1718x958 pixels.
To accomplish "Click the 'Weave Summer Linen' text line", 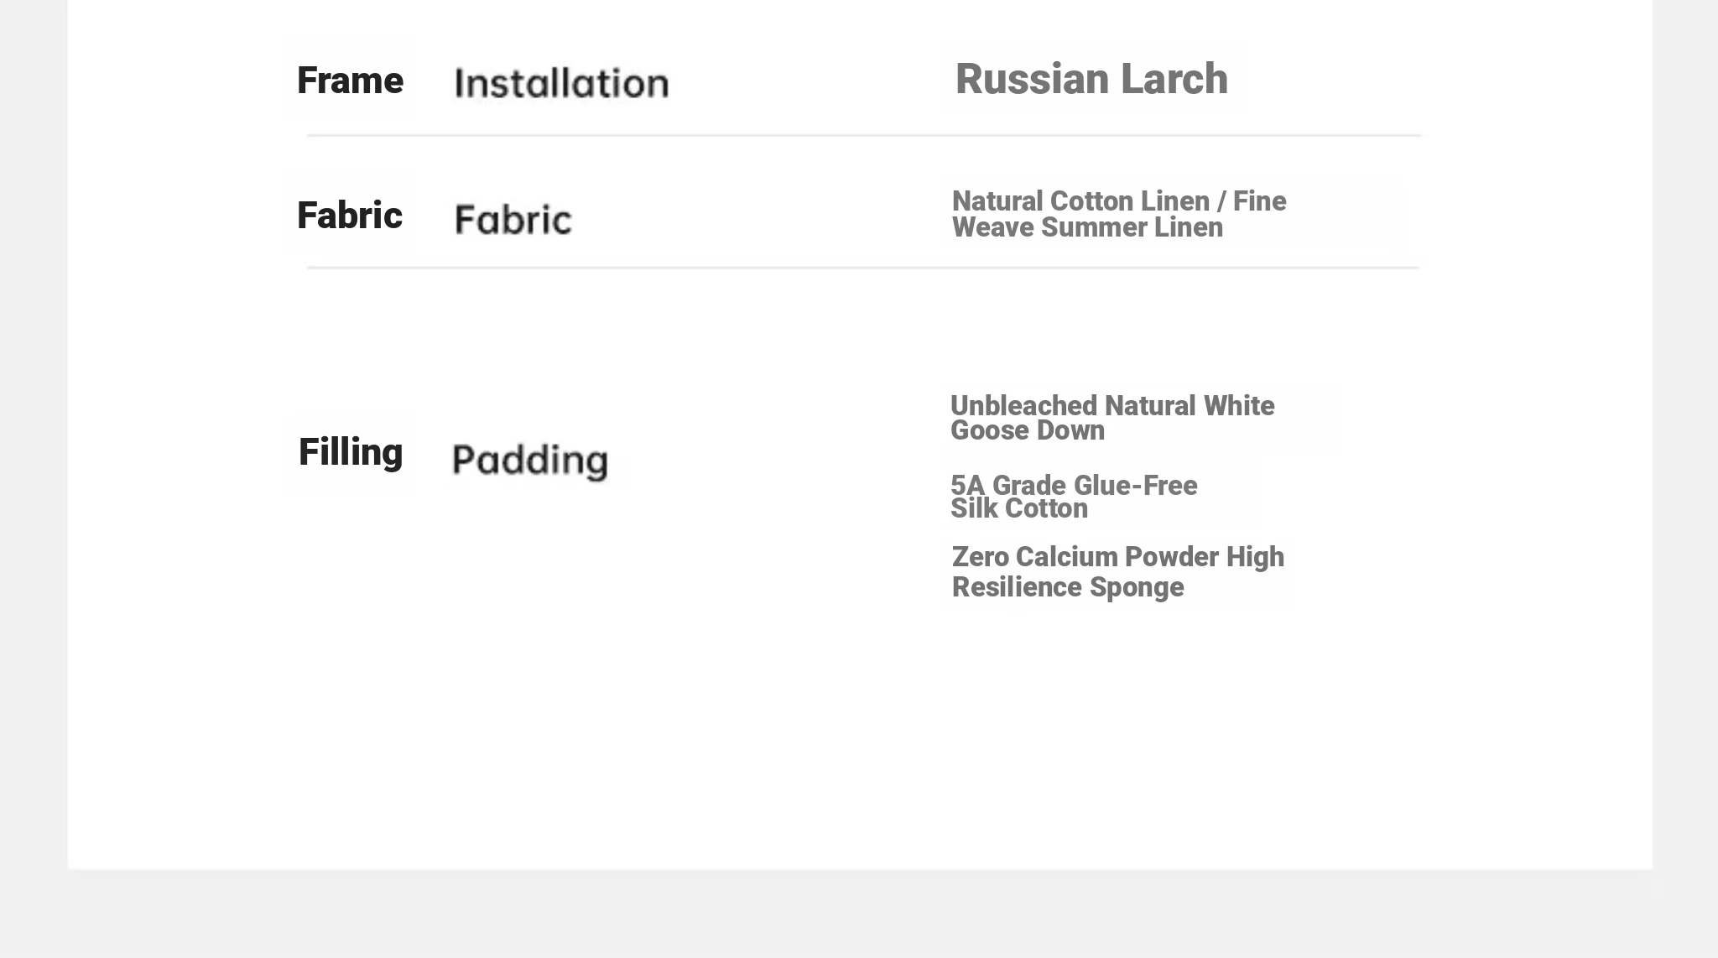I will (x=1087, y=227).
